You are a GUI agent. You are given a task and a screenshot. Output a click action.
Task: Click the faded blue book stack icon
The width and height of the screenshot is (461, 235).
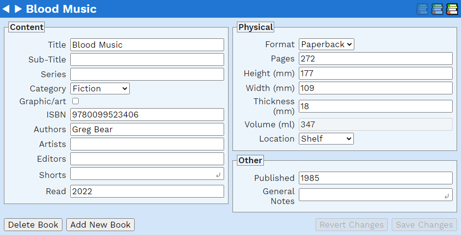422,9
